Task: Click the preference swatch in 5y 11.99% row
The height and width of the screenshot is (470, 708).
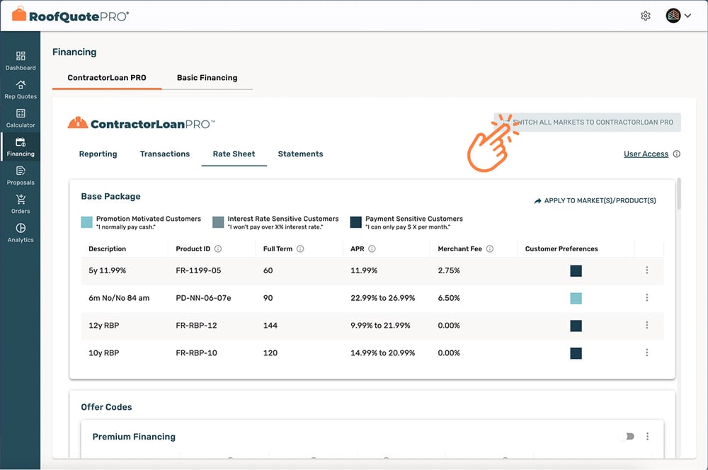Action: [576, 271]
